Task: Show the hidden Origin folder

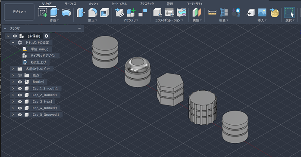Action: (20, 75)
